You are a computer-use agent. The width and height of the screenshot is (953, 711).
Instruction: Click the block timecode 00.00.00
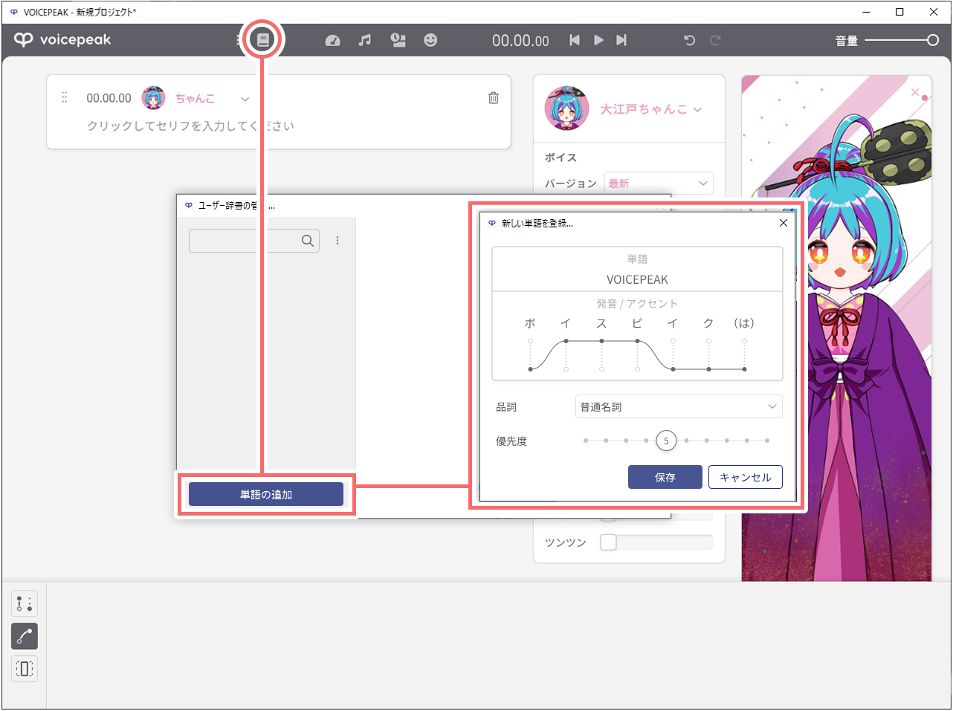[x=109, y=98]
